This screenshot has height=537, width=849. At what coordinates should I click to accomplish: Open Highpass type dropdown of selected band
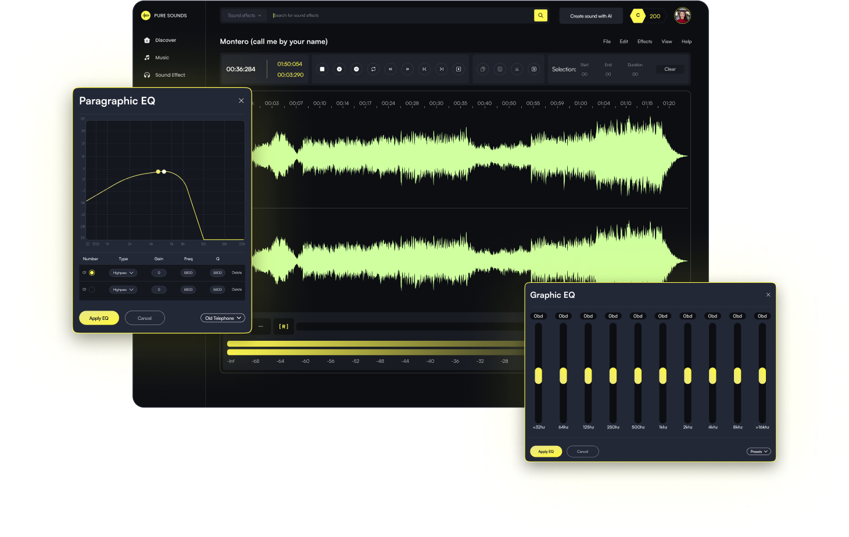(x=123, y=273)
